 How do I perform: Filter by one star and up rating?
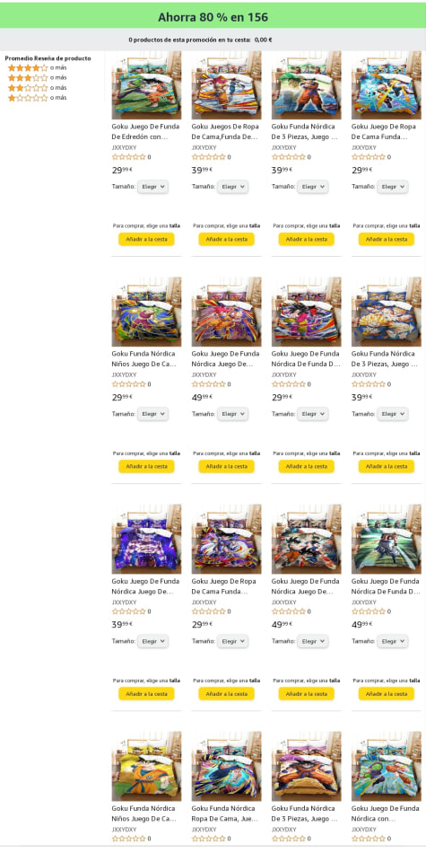click(37, 98)
